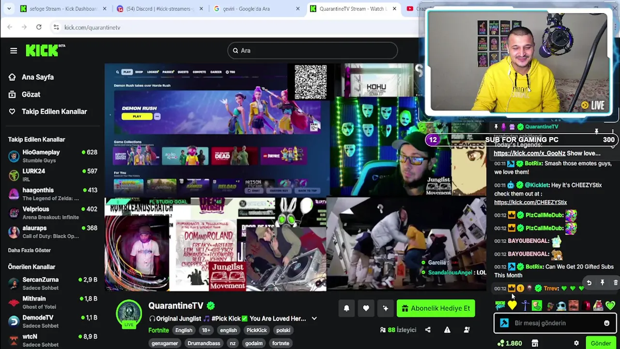
Task: Reload the page with browser refresh button
Action: click(39, 27)
